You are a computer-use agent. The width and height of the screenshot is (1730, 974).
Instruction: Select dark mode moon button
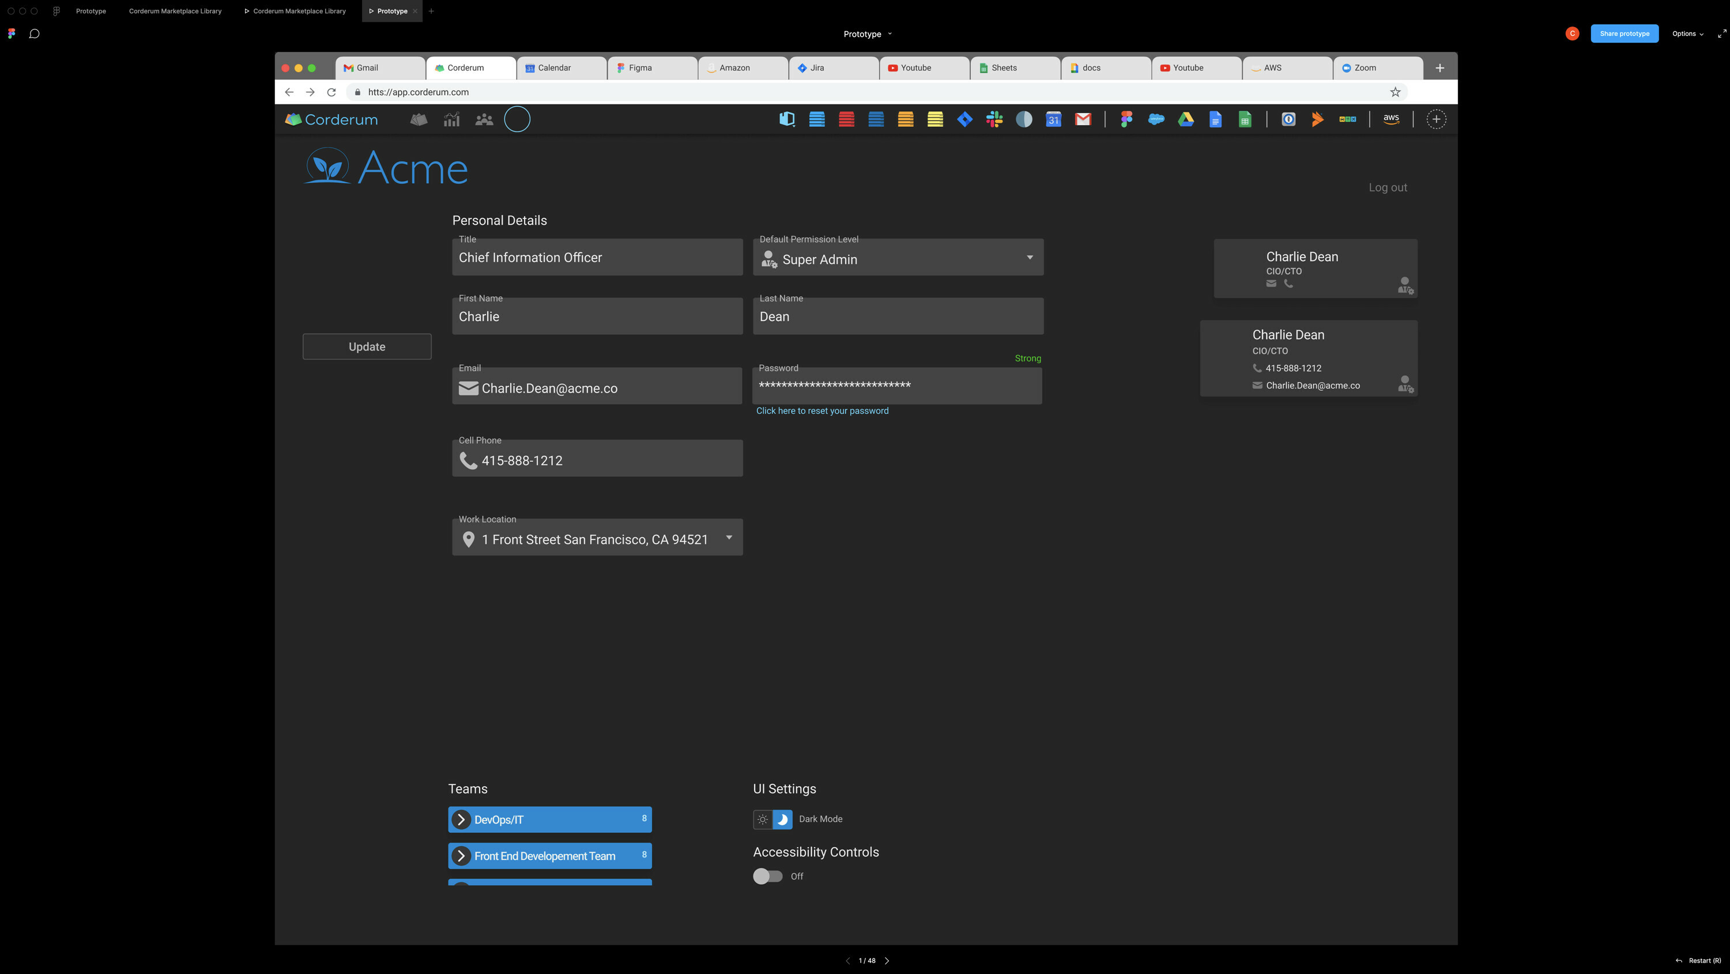click(x=782, y=819)
